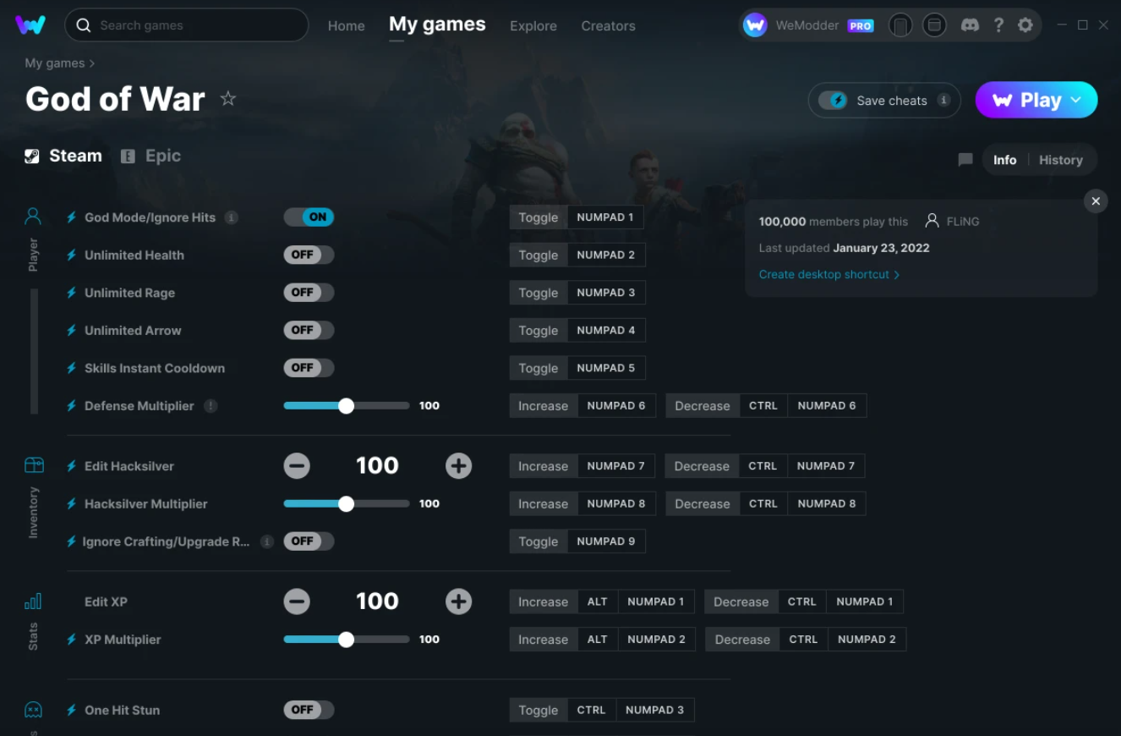Click the PRO badge
1121x736 pixels.
click(861, 26)
